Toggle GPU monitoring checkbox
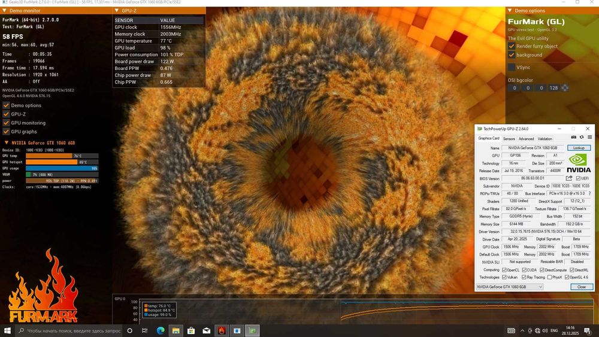 point(6,123)
